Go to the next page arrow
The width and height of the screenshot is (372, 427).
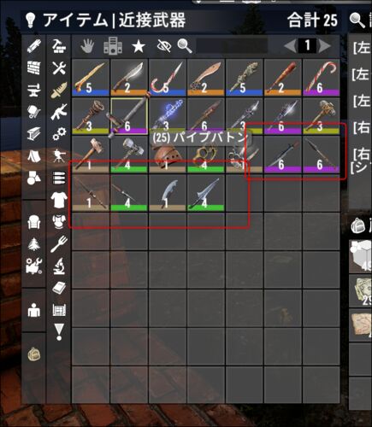click(x=325, y=45)
